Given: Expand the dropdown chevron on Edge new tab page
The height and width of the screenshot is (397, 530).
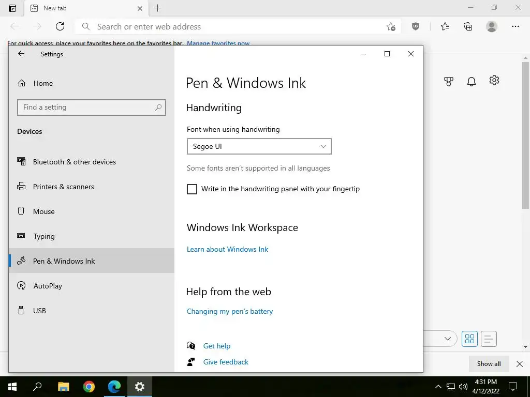Looking at the screenshot, I should (x=448, y=339).
